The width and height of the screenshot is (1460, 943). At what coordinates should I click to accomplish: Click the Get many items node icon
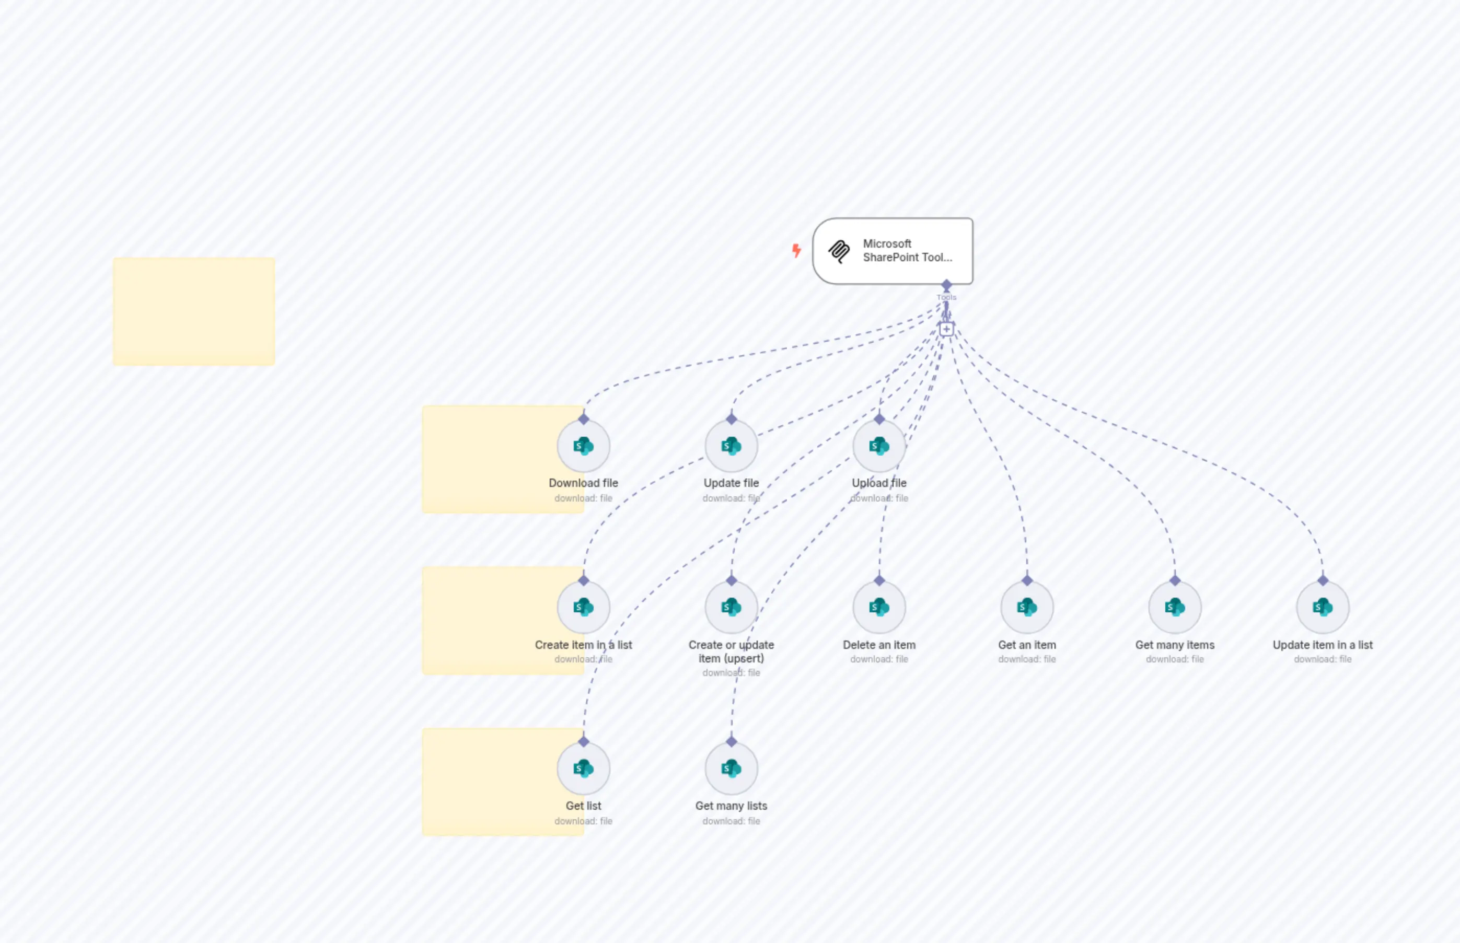1174,607
